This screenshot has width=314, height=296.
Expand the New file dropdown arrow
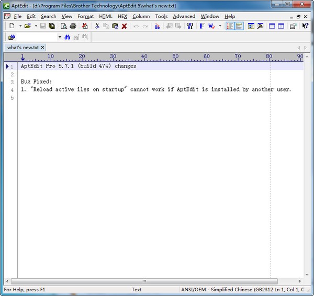[x=20, y=26]
